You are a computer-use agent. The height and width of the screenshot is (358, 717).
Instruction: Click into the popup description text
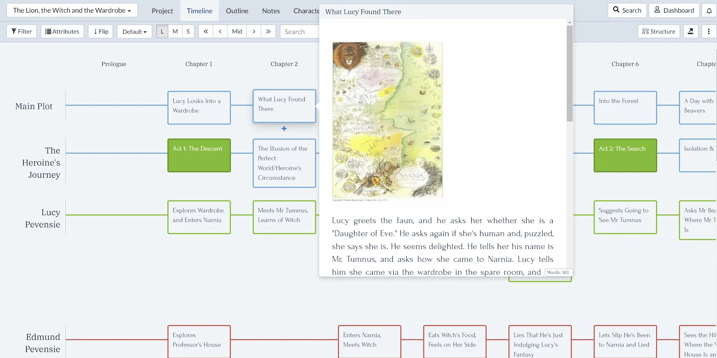pyautogui.click(x=443, y=246)
